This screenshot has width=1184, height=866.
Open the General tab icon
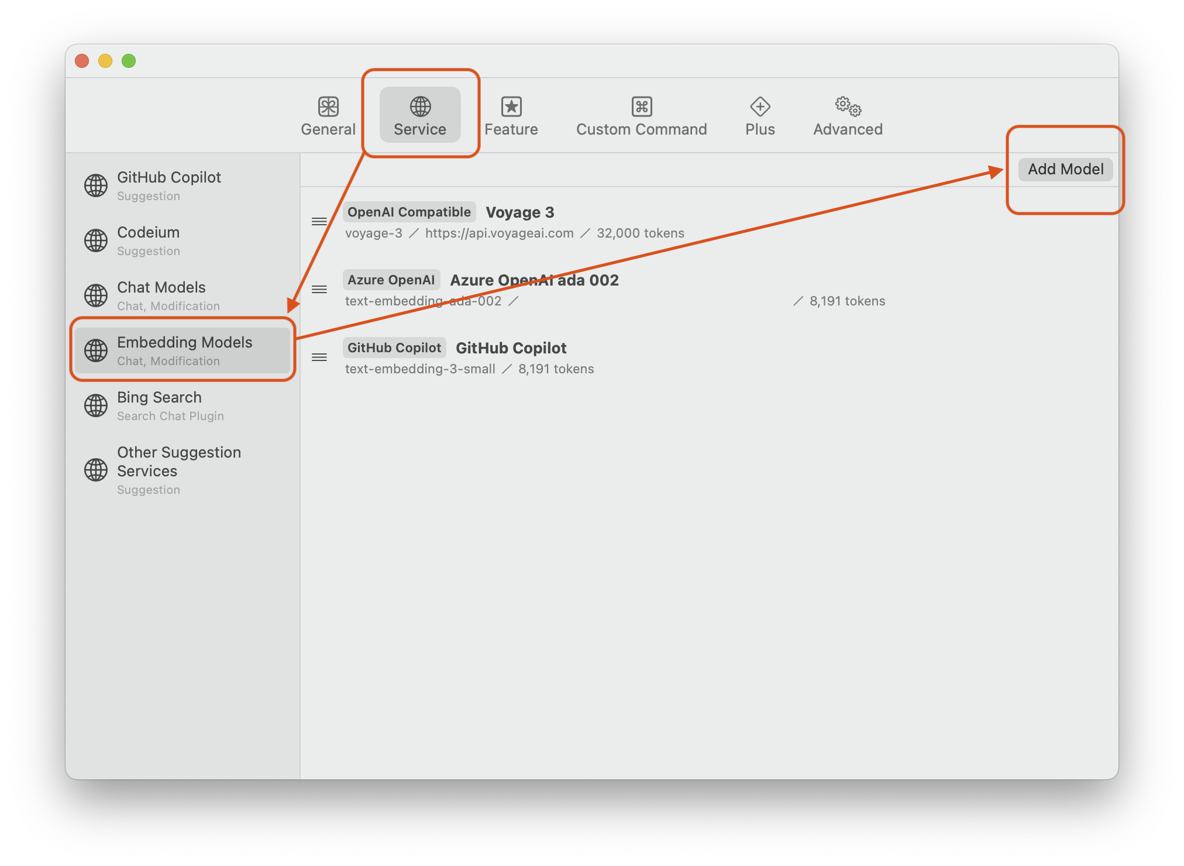(328, 106)
